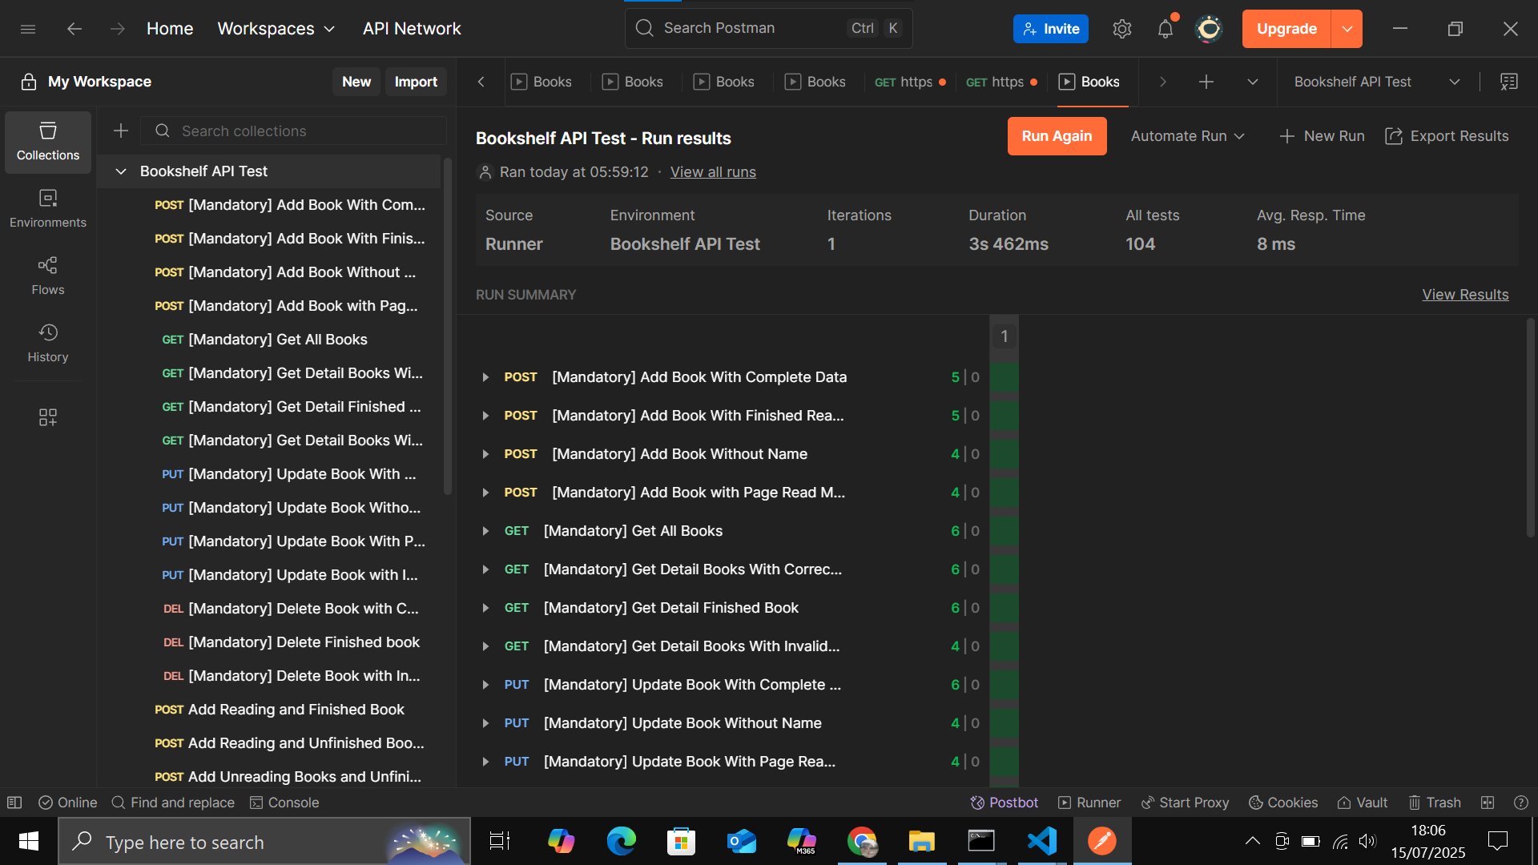Click the Online status indicator

(68, 803)
